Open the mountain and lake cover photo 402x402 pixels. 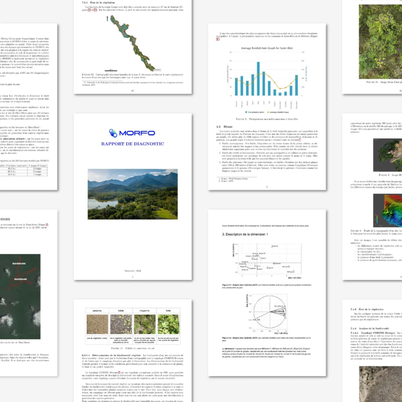133,194
